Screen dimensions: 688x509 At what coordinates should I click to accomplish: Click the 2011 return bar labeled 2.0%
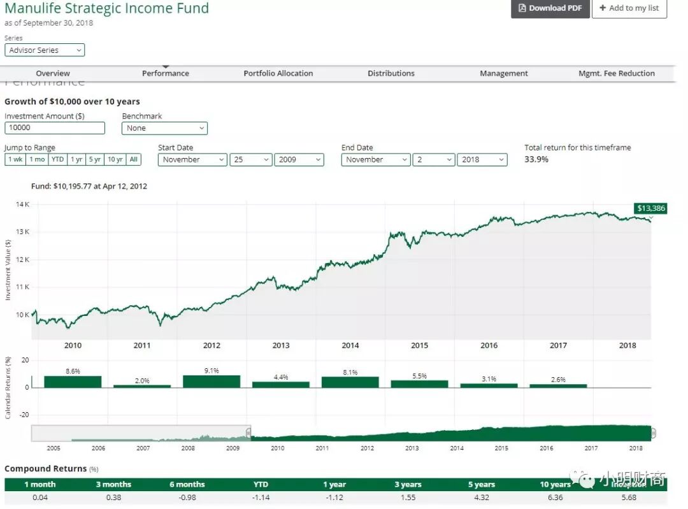142,386
